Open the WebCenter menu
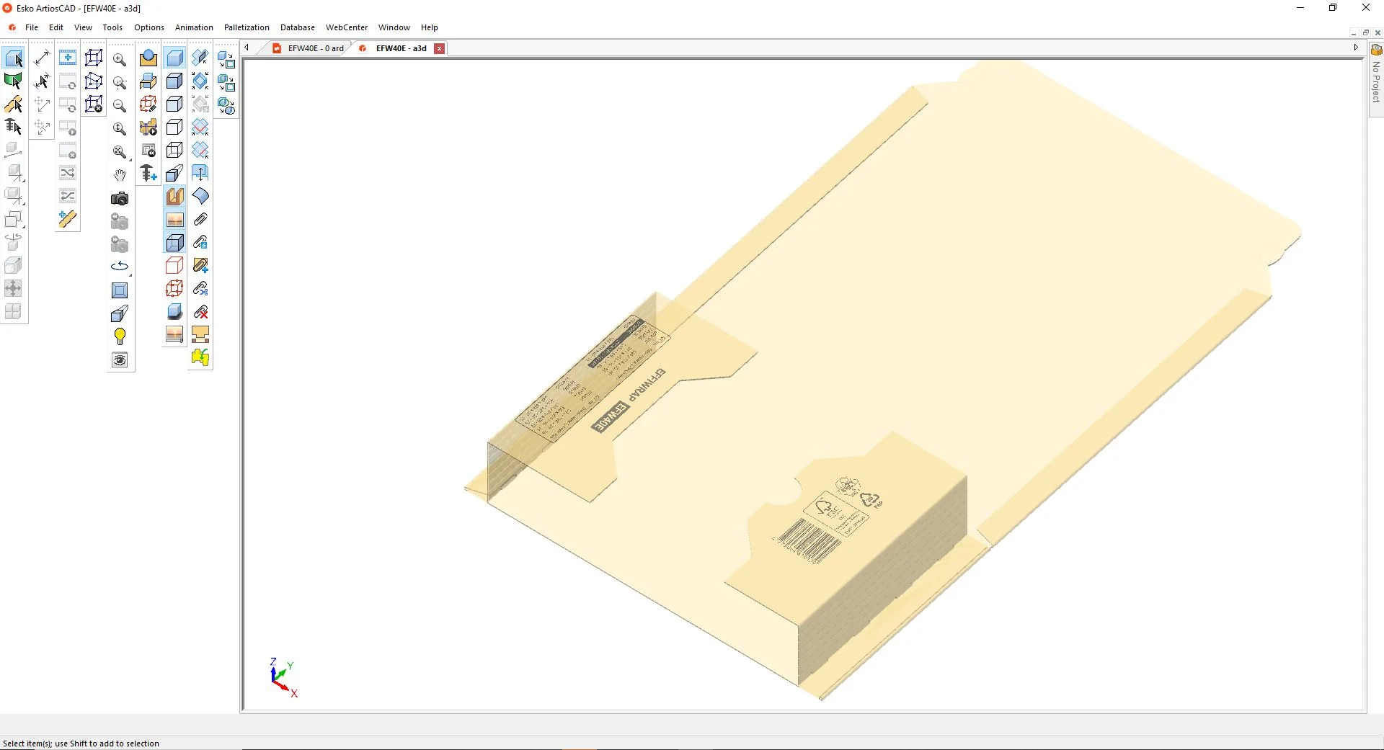 pyautogui.click(x=347, y=27)
